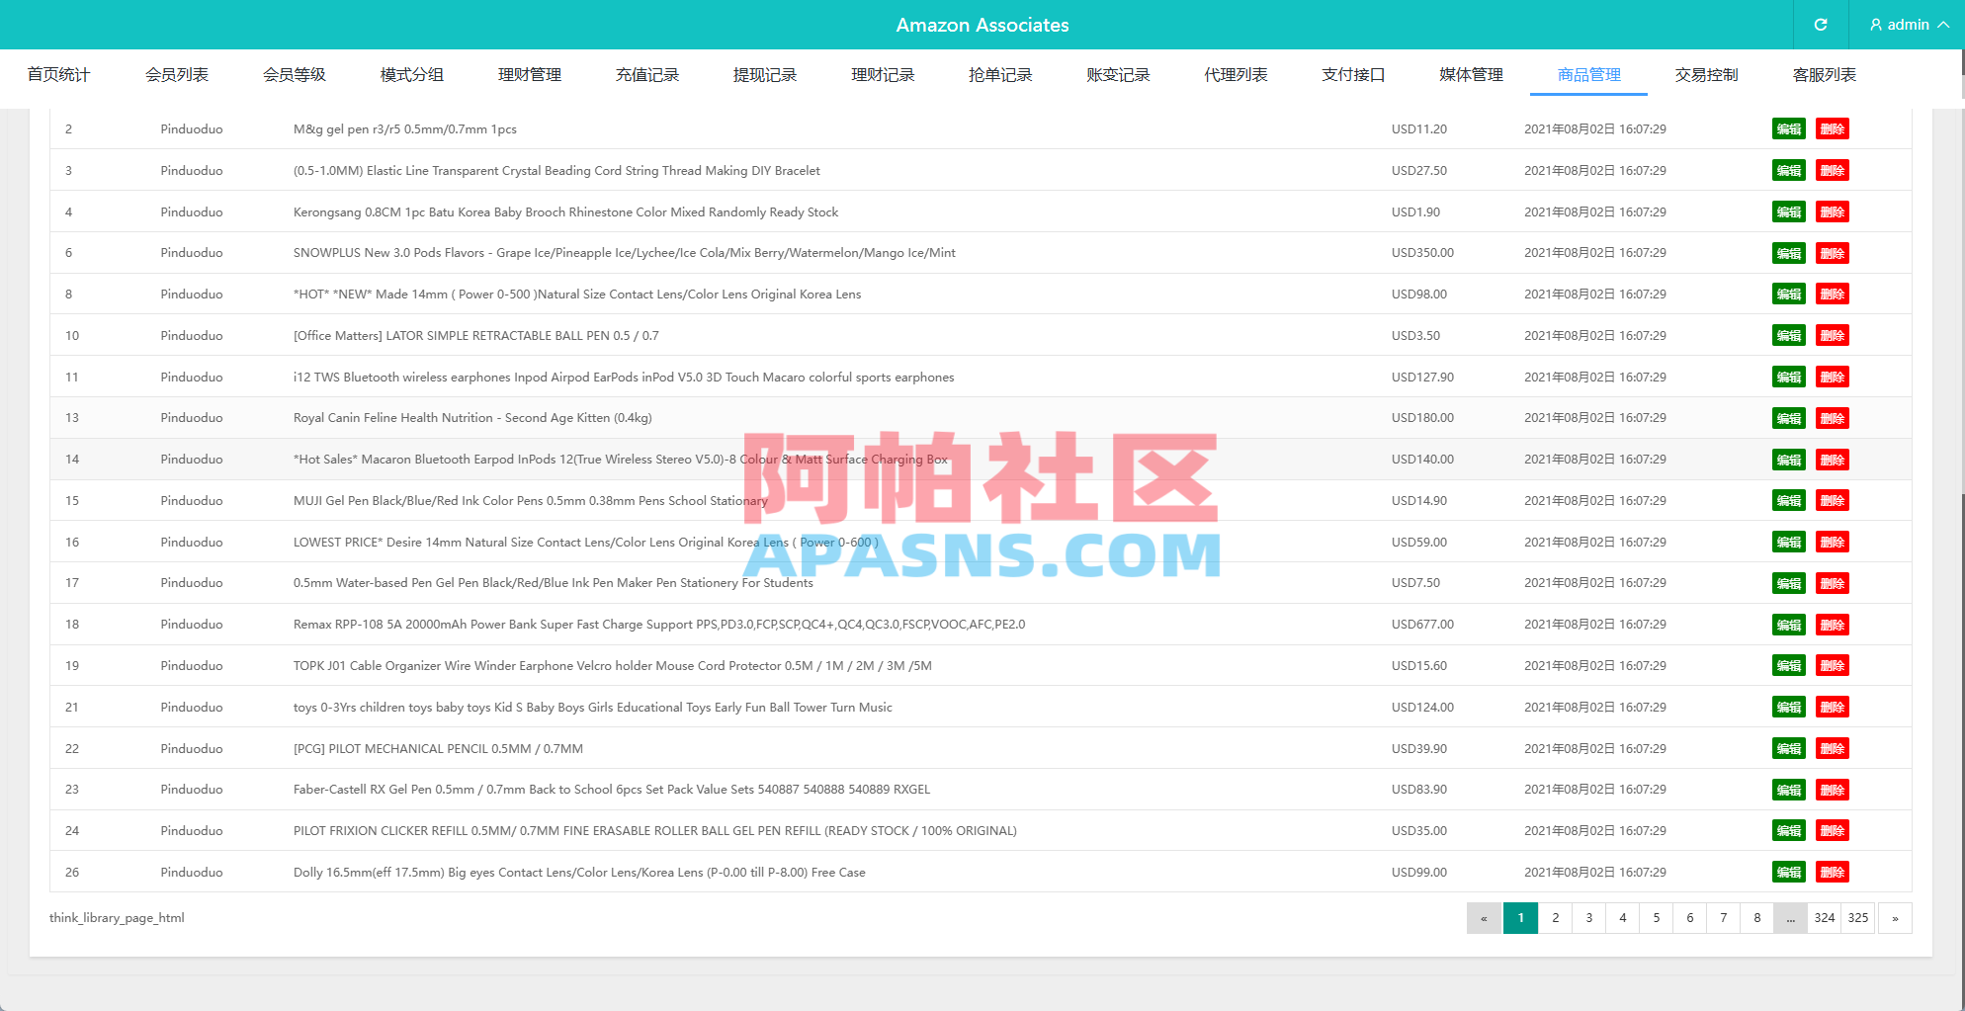Edit the Dolly 16.5mm Contact Lens row
The width and height of the screenshot is (1965, 1011).
[1788, 873]
